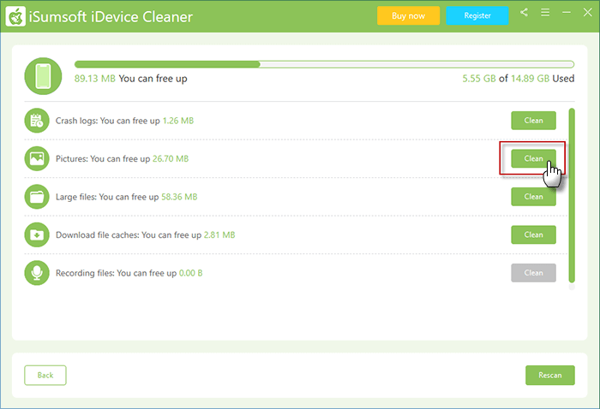Clean the Crash logs
Screen dimensions: 600x409
point(533,121)
